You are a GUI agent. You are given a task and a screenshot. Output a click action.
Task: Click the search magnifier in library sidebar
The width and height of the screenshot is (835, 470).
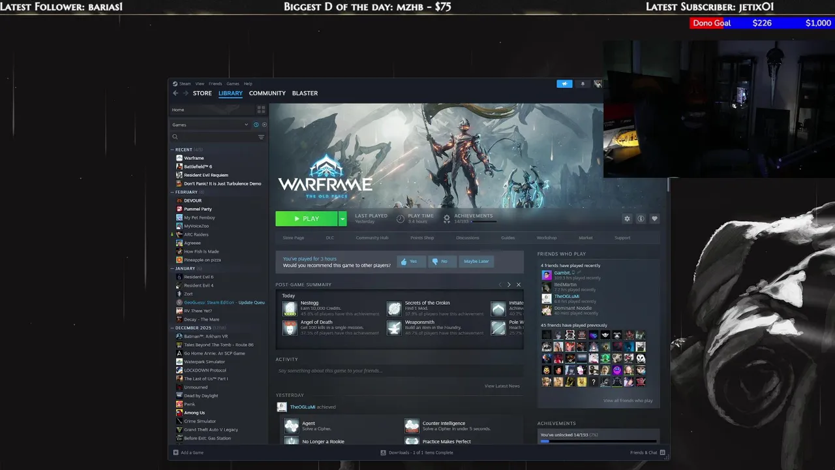[175, 137]
